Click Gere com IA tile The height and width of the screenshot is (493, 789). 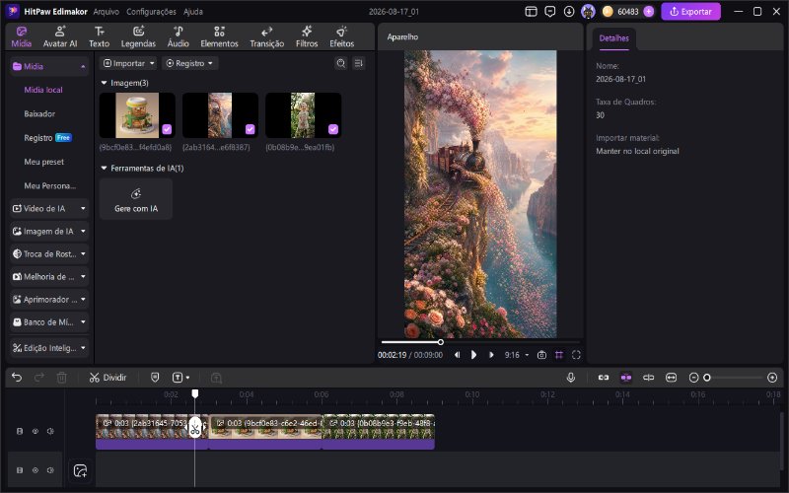pyautogui.click(x=136, y=199)
